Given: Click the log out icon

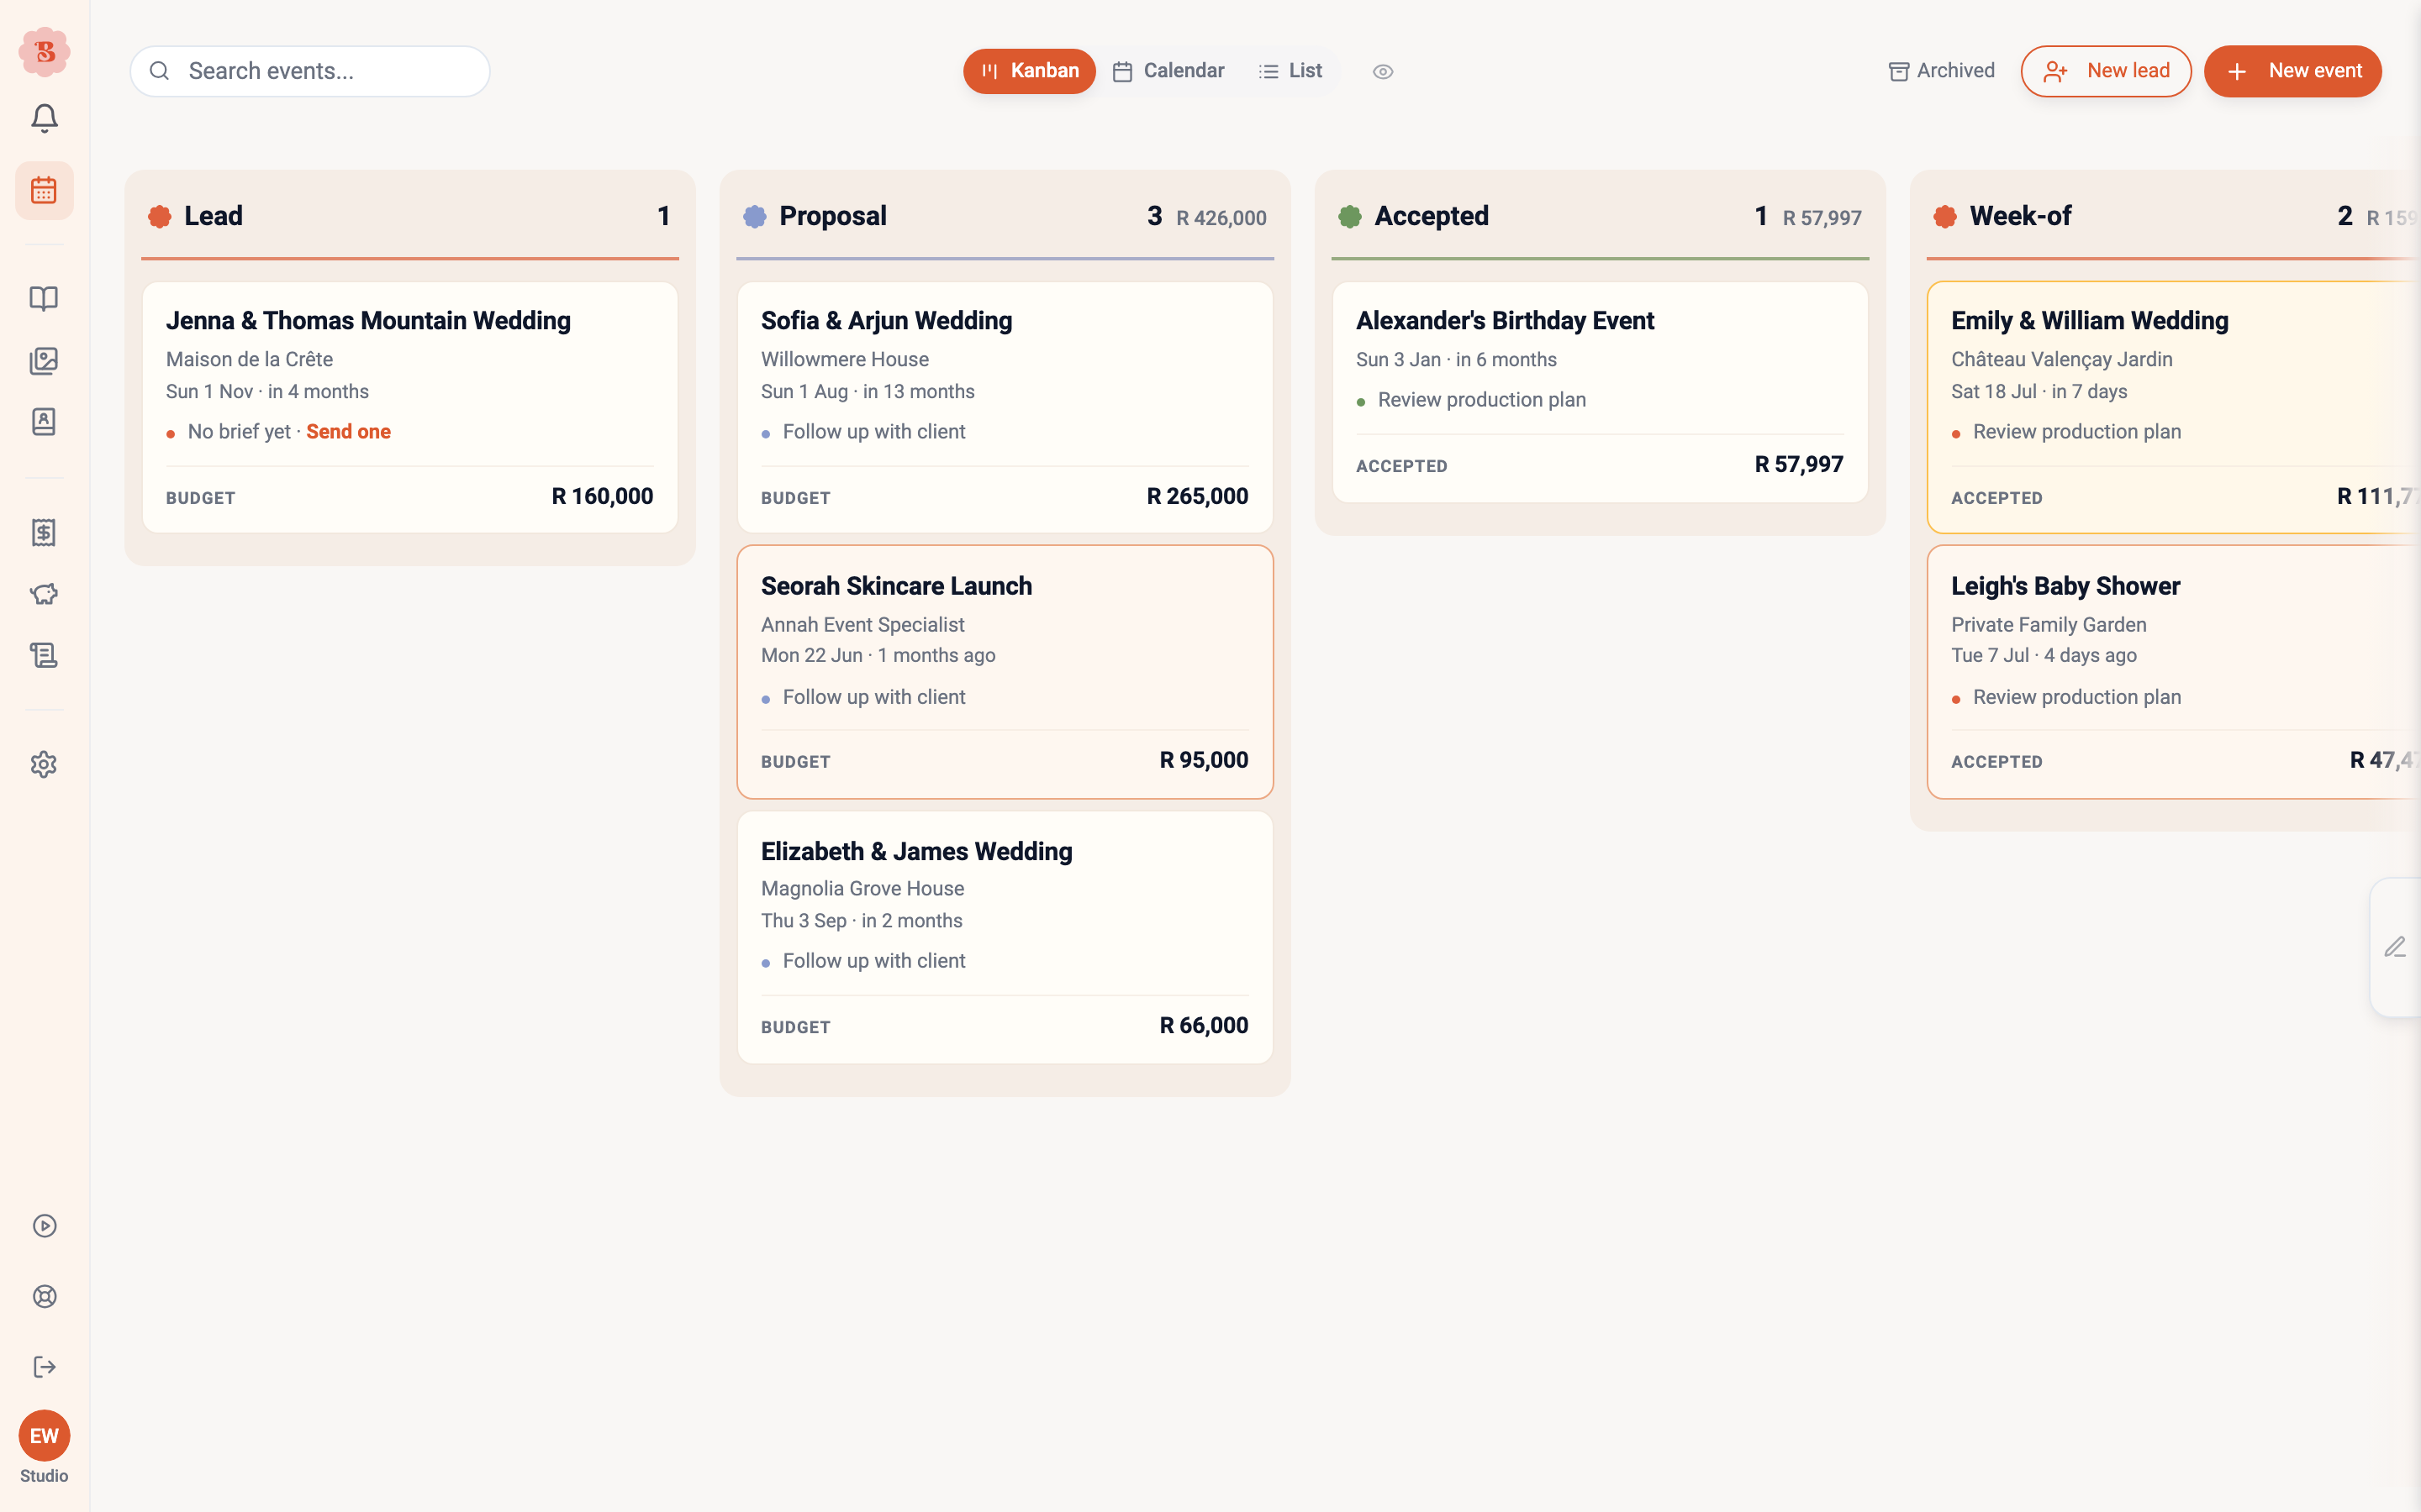Looking at the screenshot, I should click(44, 1367).
